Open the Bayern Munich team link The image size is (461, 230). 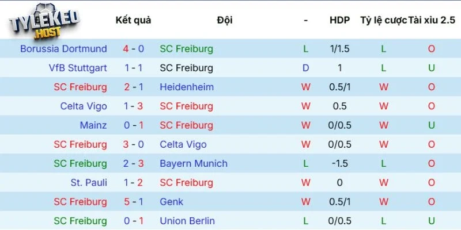tap(194, 163)
